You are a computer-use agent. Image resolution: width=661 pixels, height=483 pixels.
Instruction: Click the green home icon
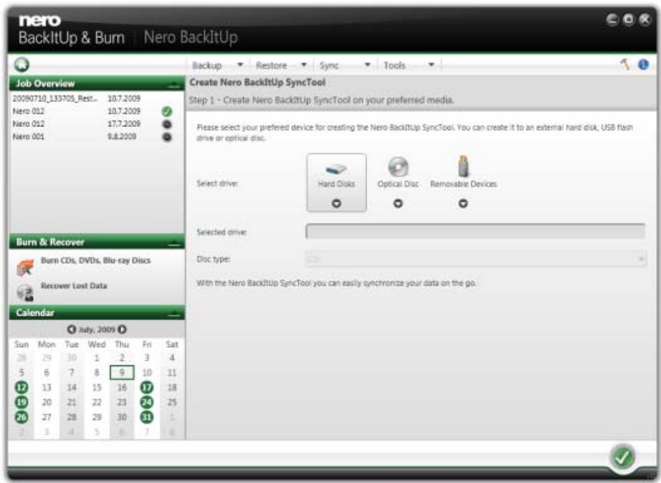click(22, 65)
